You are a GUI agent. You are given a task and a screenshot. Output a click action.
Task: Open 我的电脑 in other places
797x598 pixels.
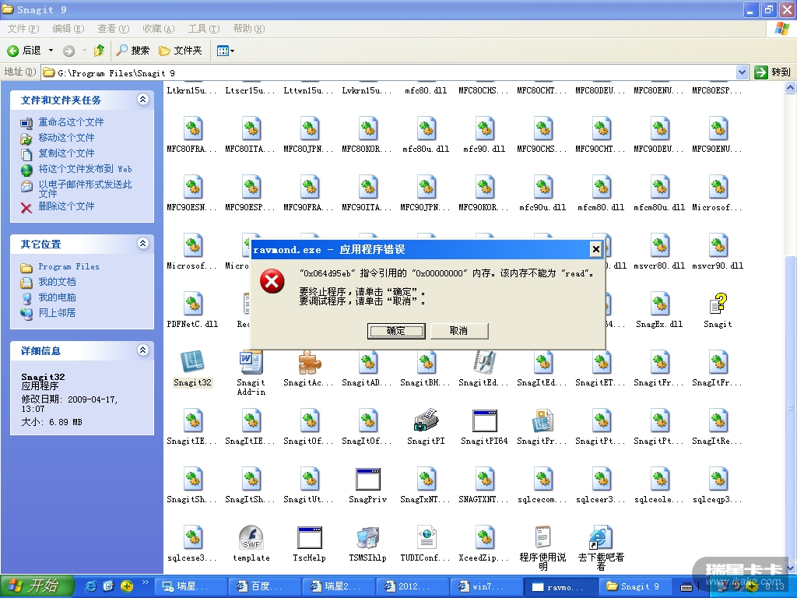point(57,297)
